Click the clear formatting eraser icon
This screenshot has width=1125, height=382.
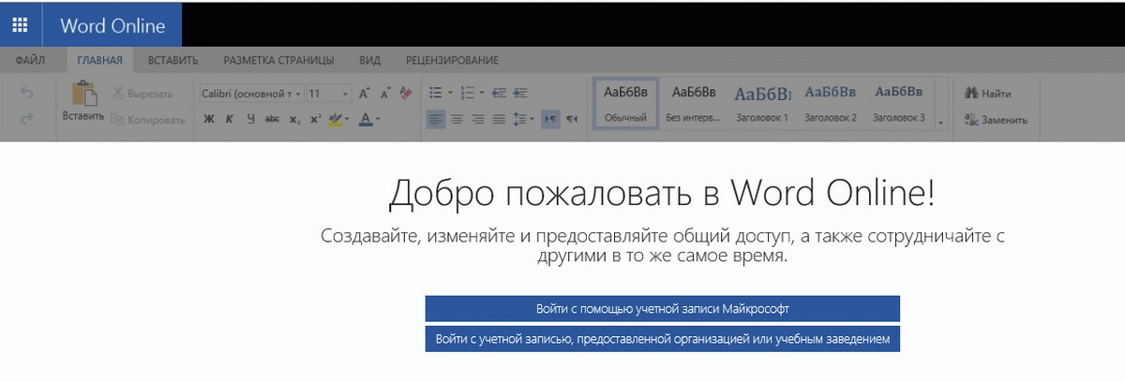[x=405, y=94]
